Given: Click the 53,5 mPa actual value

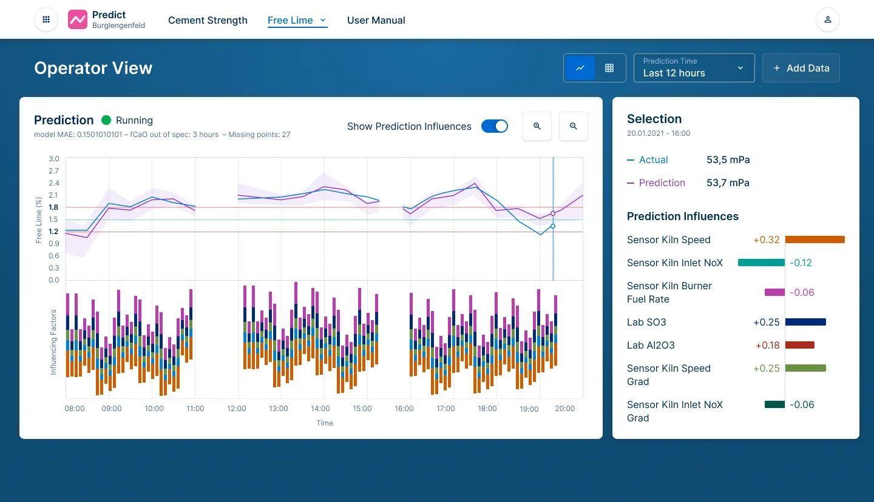Looking at the screenshot, I should [x=728, y=160].
